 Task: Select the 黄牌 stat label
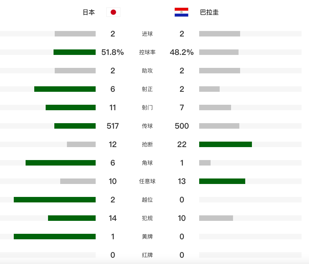pyautogui.click(x=147, y=237)
